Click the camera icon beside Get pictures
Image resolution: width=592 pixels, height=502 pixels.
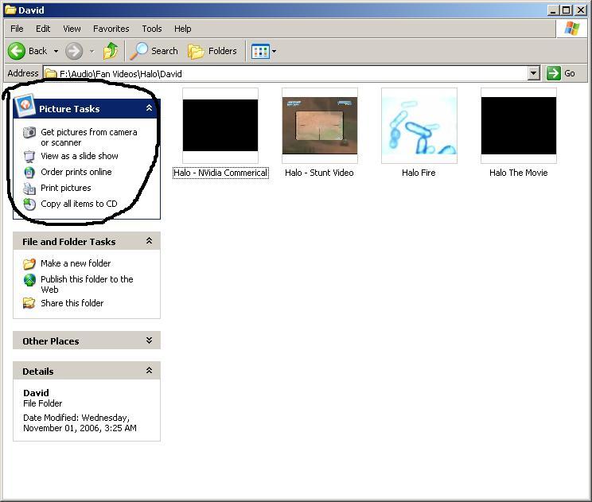pyautogui.click(x=29, y=133)
